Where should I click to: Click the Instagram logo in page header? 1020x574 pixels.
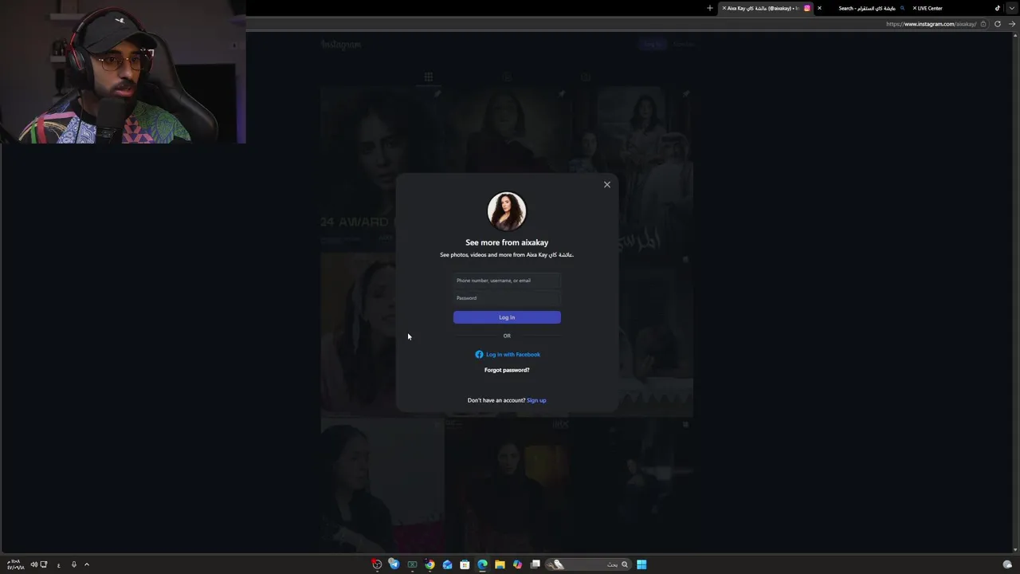pos(341,45)
